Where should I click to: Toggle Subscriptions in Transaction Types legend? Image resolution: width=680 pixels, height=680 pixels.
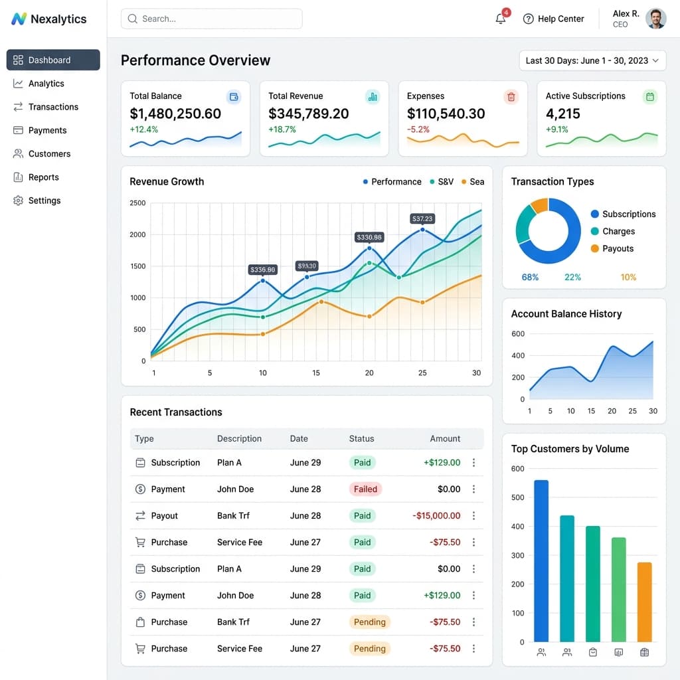tap(623, 214)
